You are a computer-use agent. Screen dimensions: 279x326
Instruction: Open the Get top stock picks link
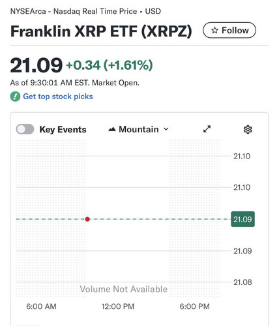[58, 96]
